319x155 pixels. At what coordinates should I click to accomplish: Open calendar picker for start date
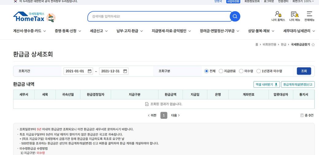coord(90,71)
